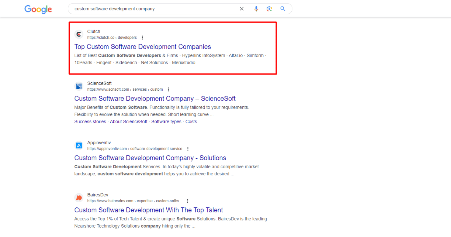Open Success stories sitelink
The image size is (451, 237).
point(90,122)
